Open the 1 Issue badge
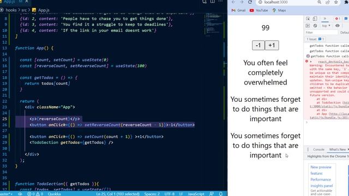 (315, 39)
